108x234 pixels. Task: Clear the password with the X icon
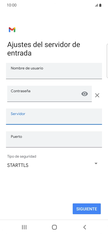point(97,95)
